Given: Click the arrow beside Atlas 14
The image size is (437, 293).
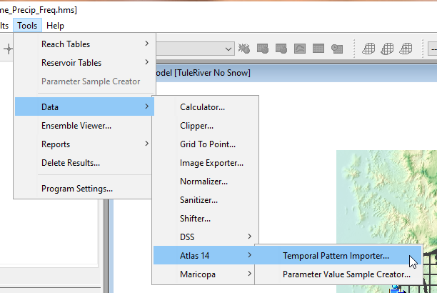Looking at the screenshot, I should tap(250, 255).
